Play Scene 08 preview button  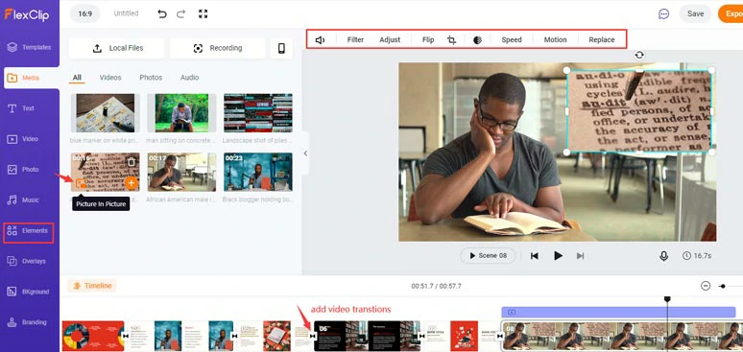tap(488, 256)
